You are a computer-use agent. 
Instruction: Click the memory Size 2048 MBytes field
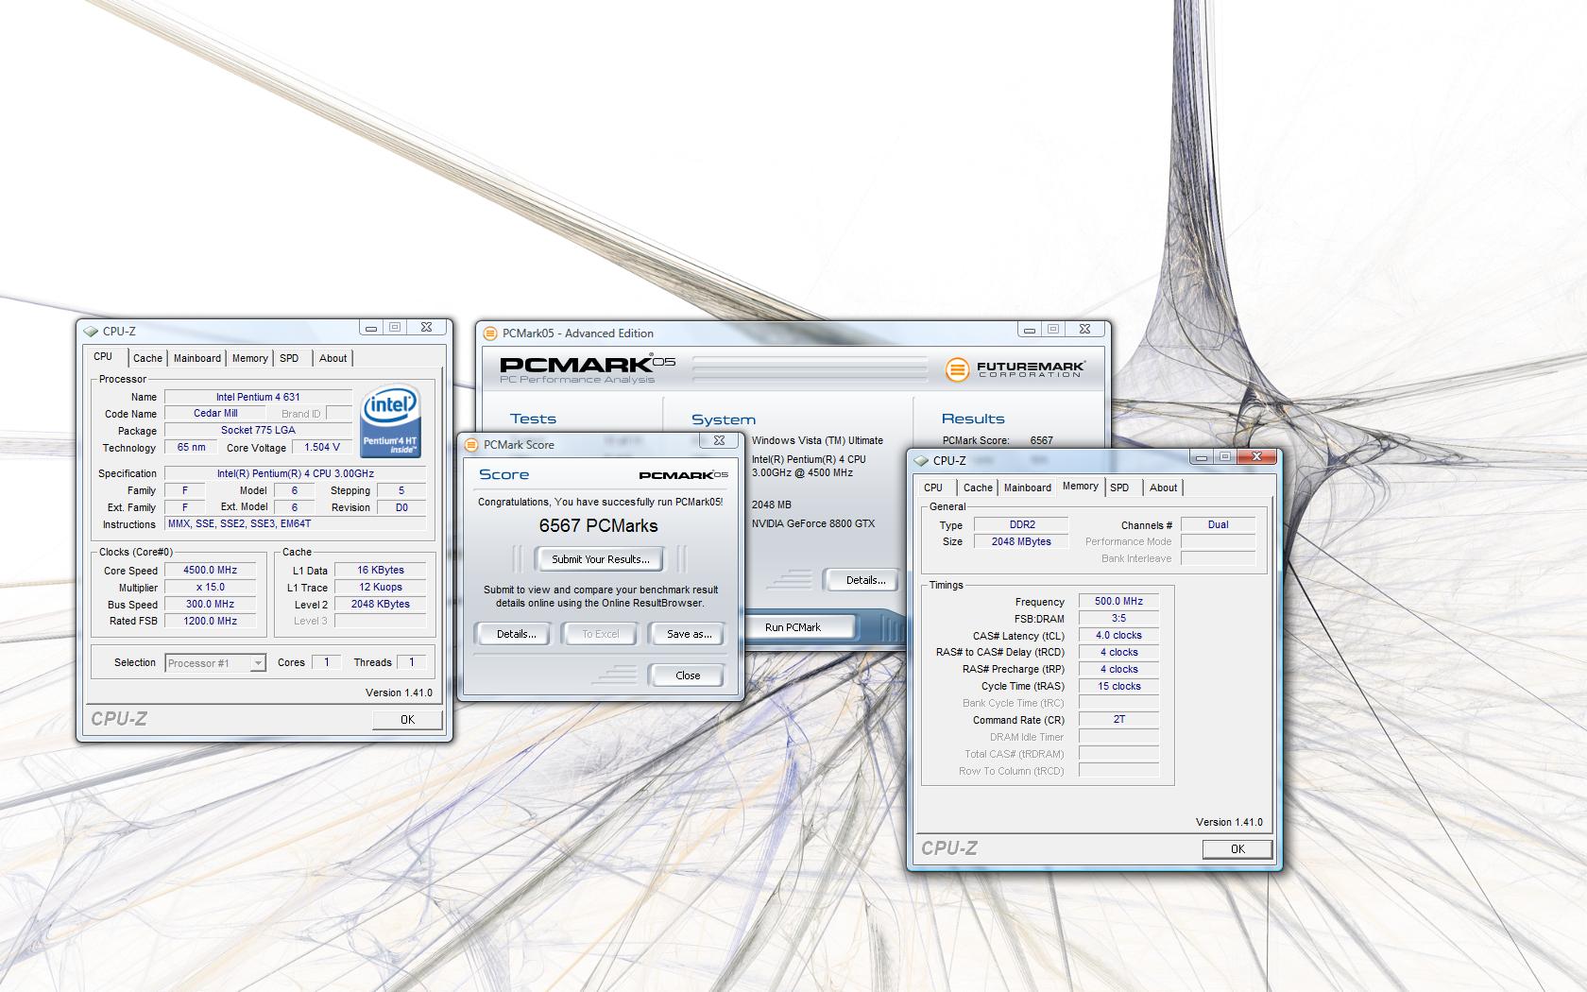click(x=1021, y=542)
